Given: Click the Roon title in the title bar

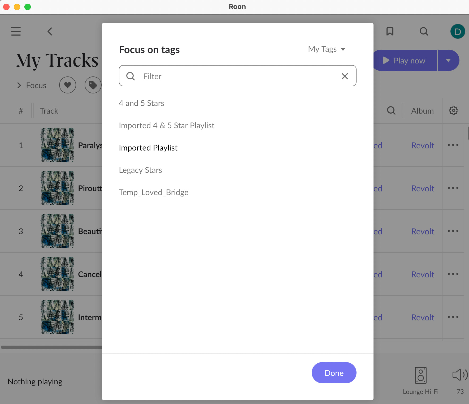Looking at the screenshot, I should pyautogui.click(x=237, y=7).
